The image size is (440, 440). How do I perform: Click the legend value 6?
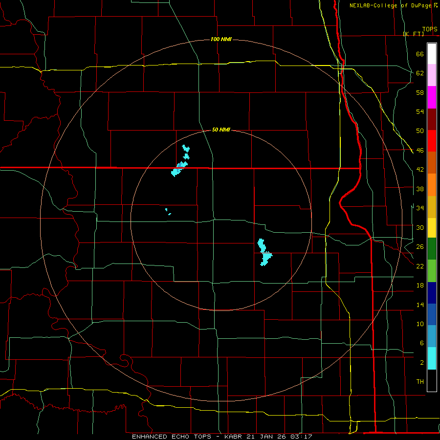click(x=421, y=343)
